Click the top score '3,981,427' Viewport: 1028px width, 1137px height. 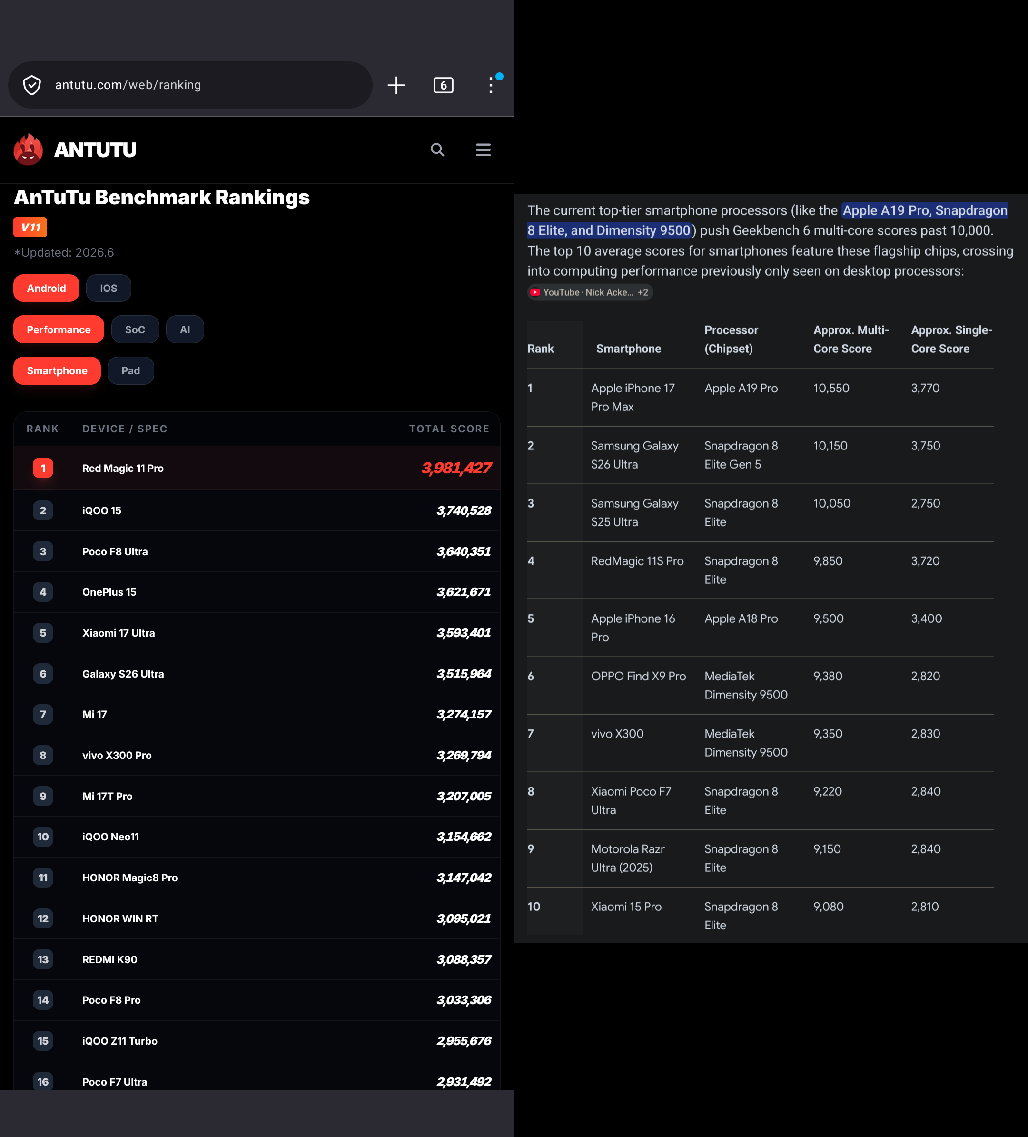456,468
